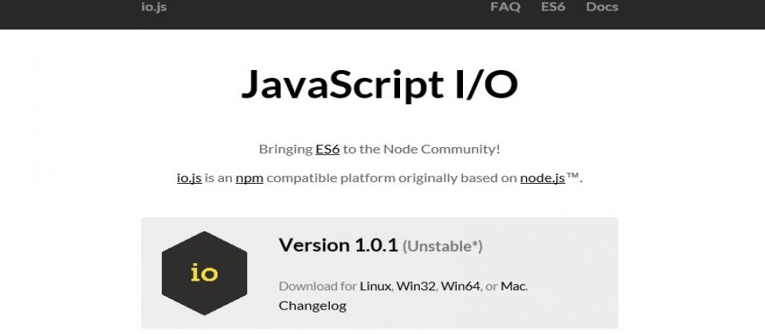Download the Win32 build
765x334 pixels.
(x=416, y=286)
